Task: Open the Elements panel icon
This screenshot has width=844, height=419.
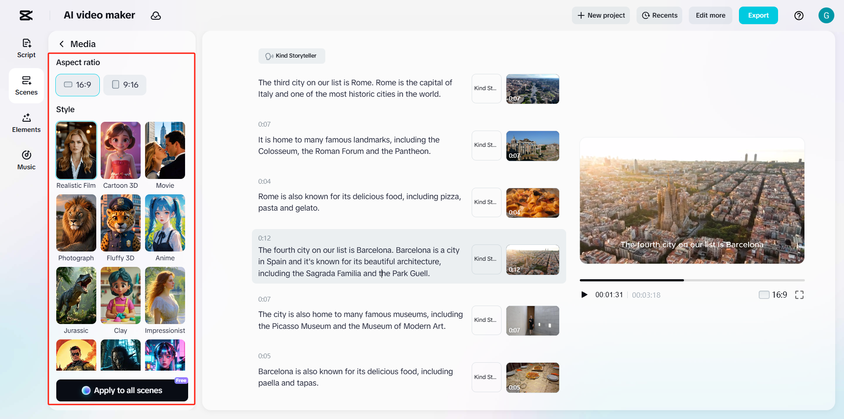Action: coord(26,122)
